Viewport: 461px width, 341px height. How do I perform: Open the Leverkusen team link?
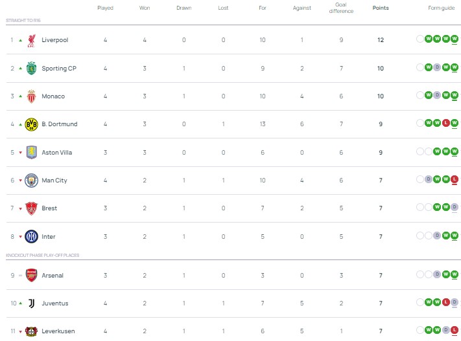click(58, 331)
